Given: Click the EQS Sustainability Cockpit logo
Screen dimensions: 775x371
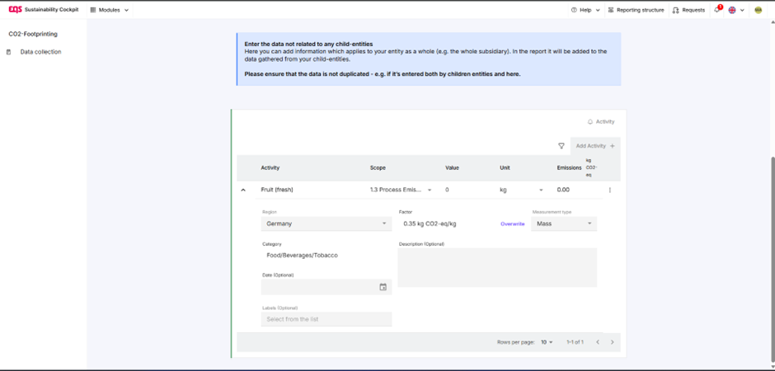Looking at the screenshot, I should pos(44,10).
